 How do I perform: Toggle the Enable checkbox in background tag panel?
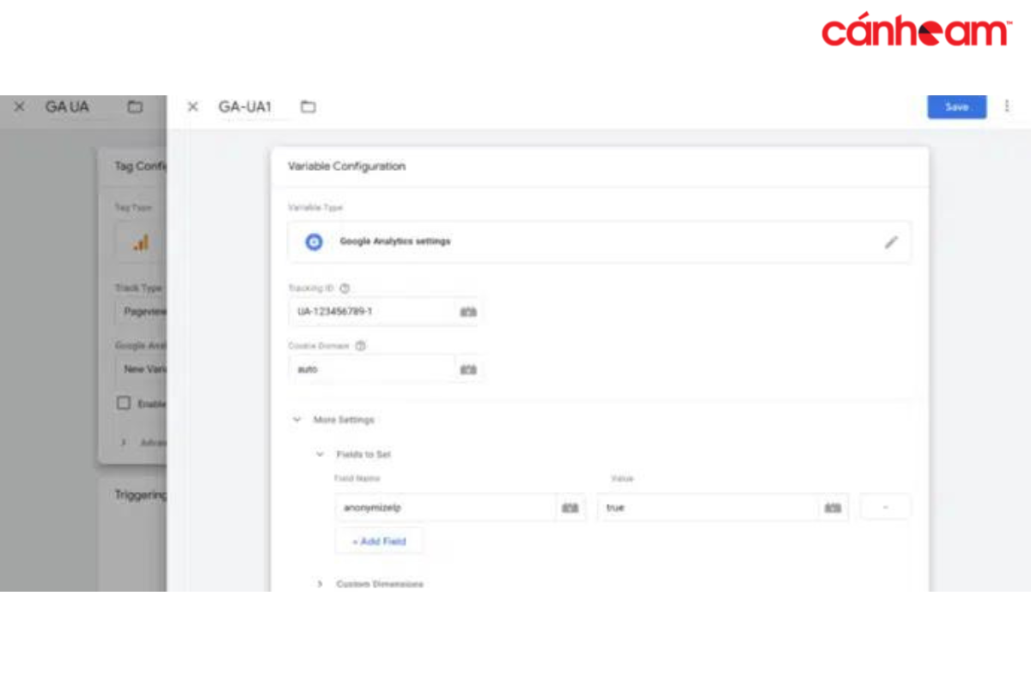pyautogui.click(x=123, y=403)
